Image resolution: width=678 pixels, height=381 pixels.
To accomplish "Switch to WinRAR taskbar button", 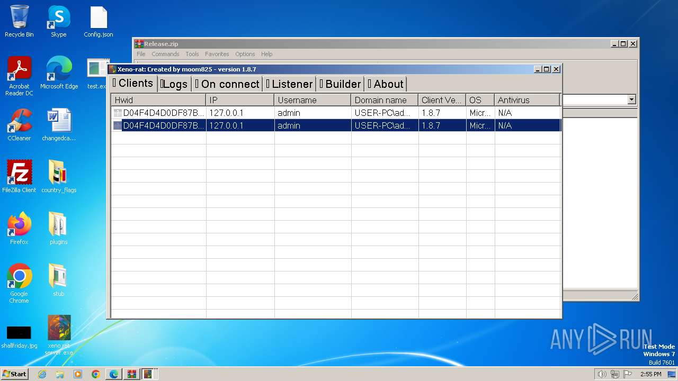I will (132, 374).
